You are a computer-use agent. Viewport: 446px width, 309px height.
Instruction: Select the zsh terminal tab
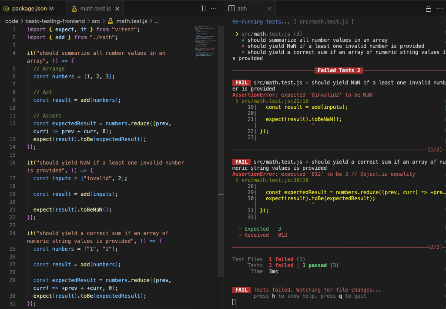click(x=250, y=9)
